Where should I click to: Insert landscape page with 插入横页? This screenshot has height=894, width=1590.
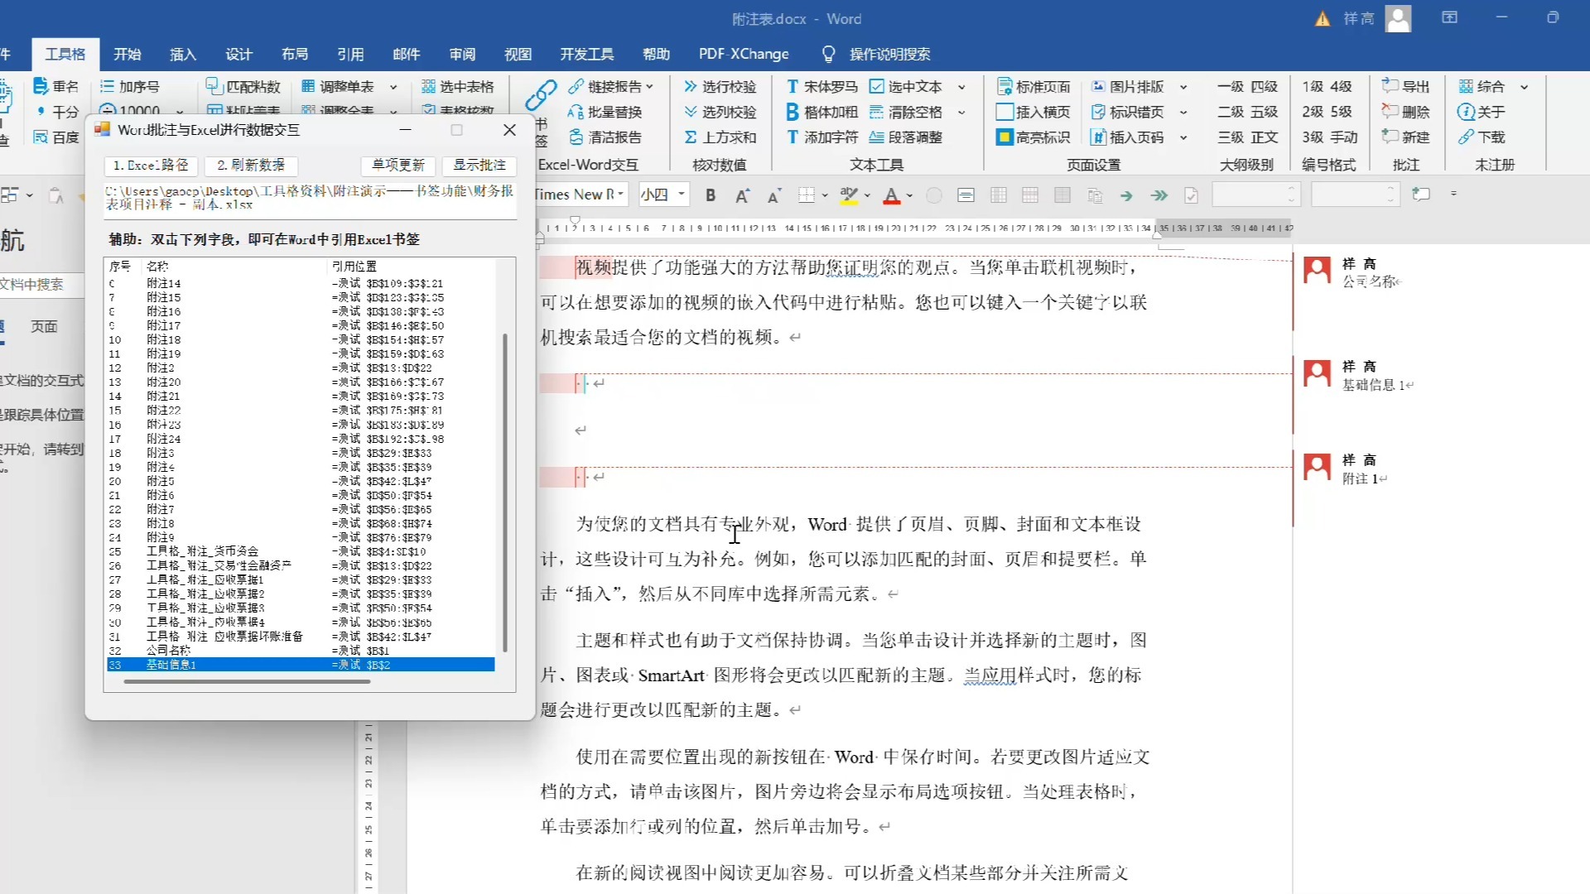pos(1033,112)
